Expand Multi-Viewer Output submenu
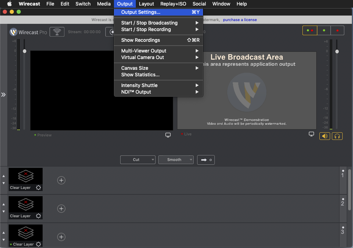 (159, 51)
